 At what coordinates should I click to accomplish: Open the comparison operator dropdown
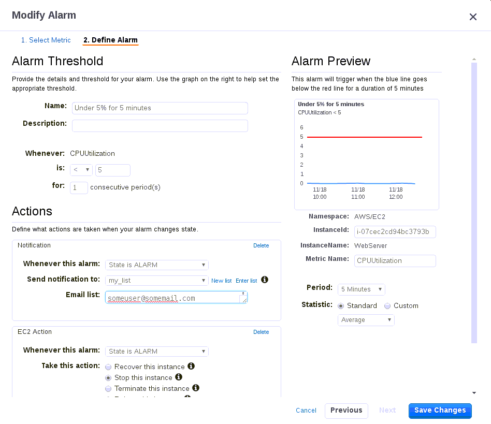click(81, 170)
